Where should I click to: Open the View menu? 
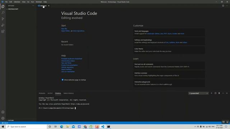(x=24, y=2)
